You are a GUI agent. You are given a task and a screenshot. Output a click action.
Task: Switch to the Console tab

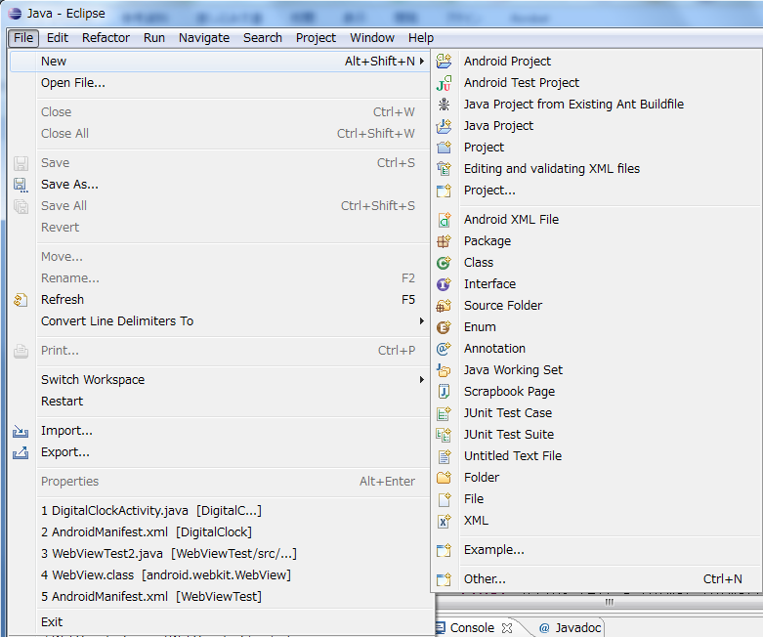472,628
